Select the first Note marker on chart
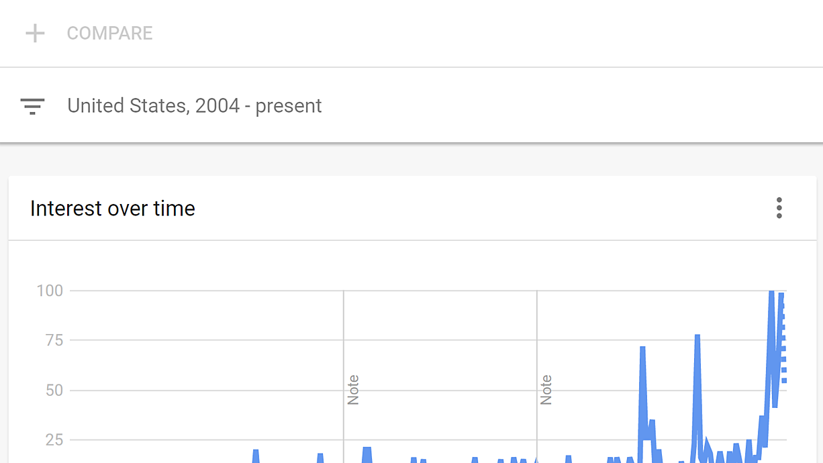The width and height of the screenshot is (823, 463). click(x=353, y=390)
